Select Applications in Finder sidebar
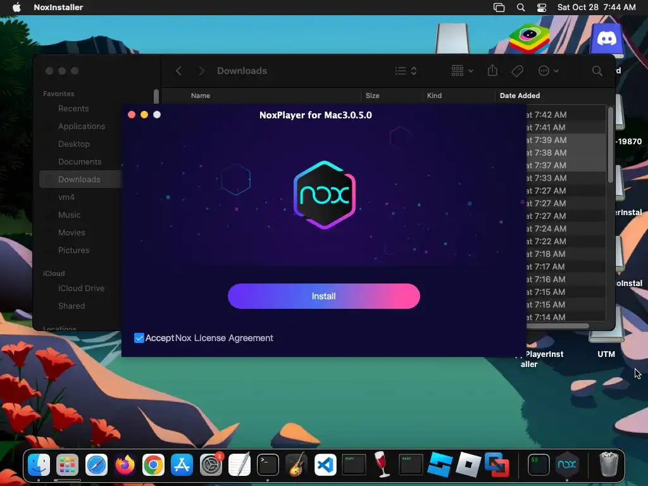The image size is (648, 486). point(82,126)
